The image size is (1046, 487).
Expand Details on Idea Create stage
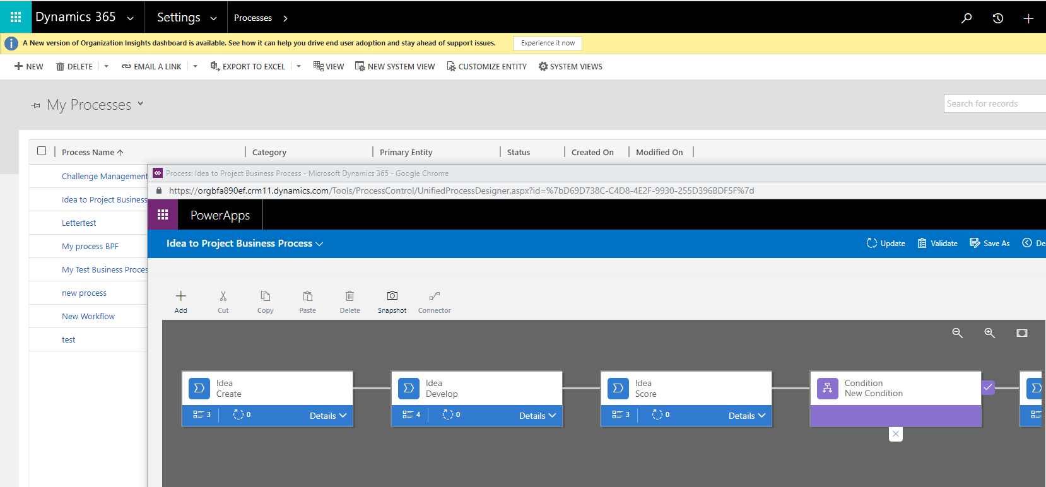pos(328,416)
